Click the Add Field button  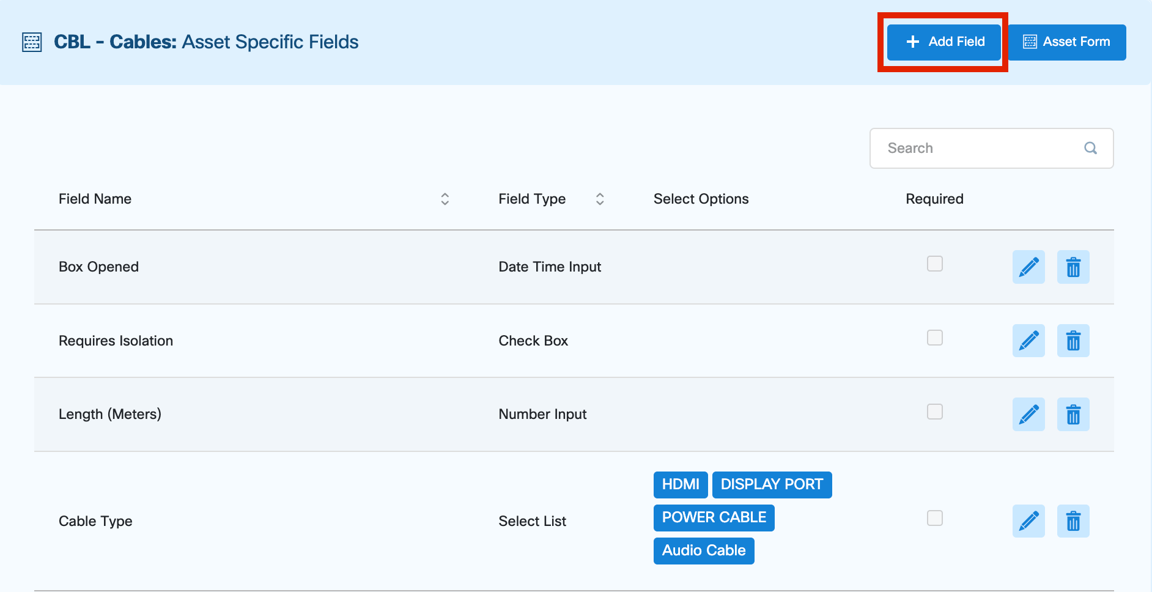pos(943,42)
